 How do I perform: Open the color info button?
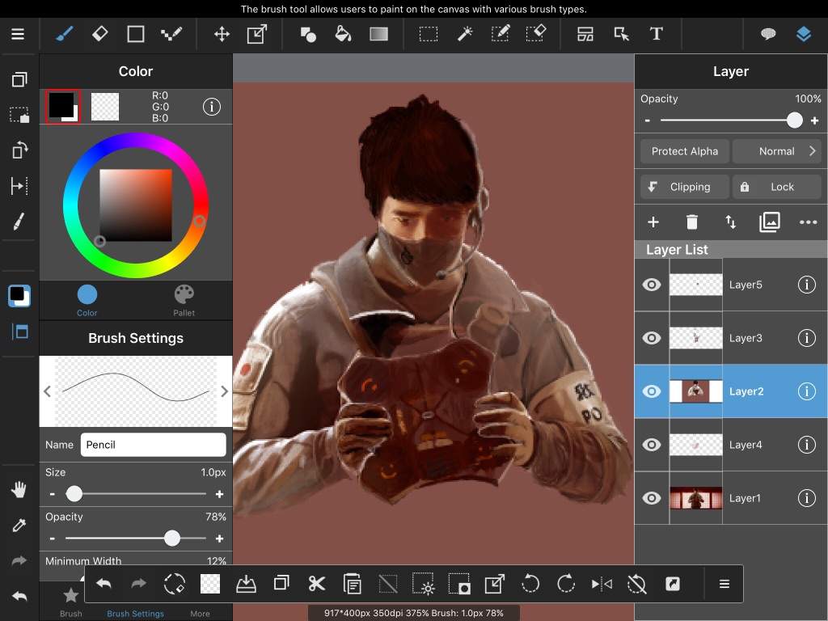coord(212,107)
